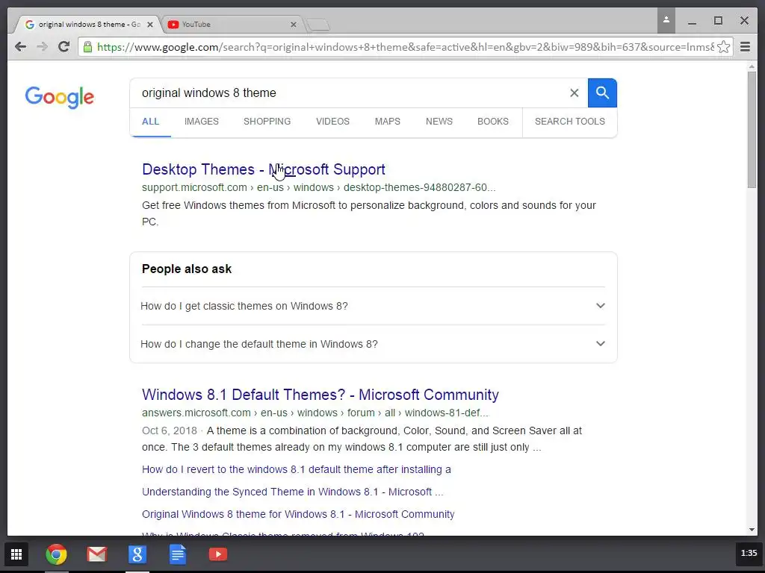Click the vertical scrollbar thumb

752,130
